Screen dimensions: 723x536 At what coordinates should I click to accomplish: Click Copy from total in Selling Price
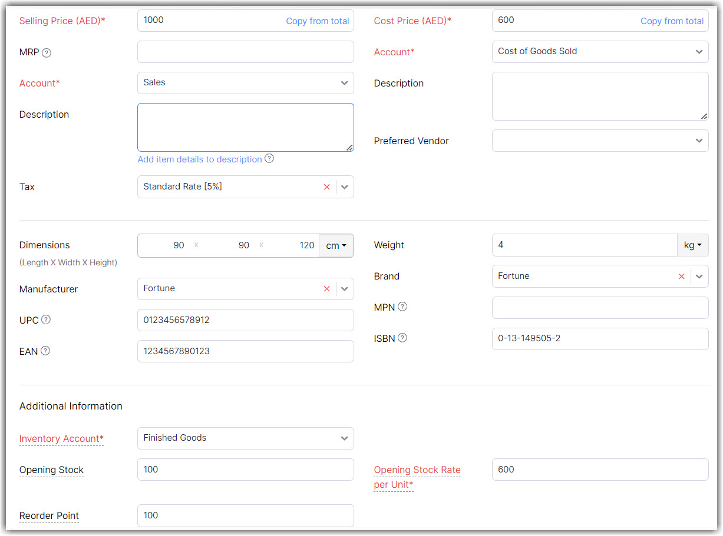pos(317,21)
